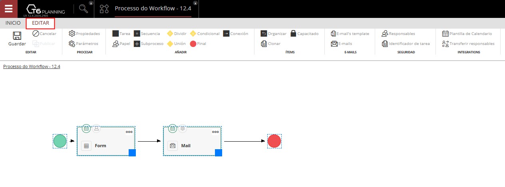
Task: Click the grid icon in Form task
Action: tap(86, 146)
